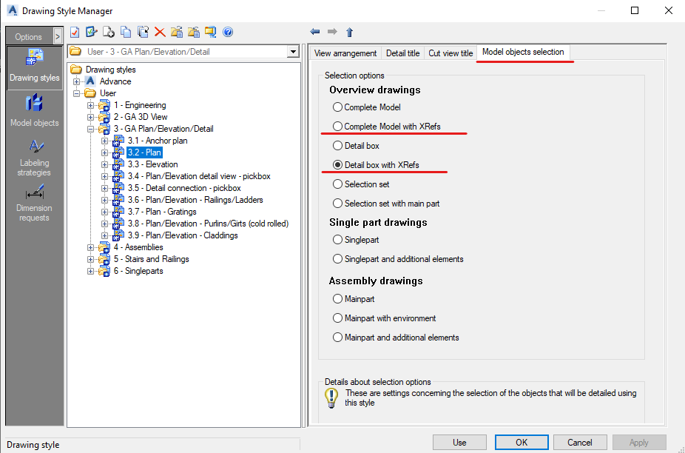The width and height of the screenshot is (685, 453).
Task: Collapse the User tree node
Action: click(x=76, y=93)
